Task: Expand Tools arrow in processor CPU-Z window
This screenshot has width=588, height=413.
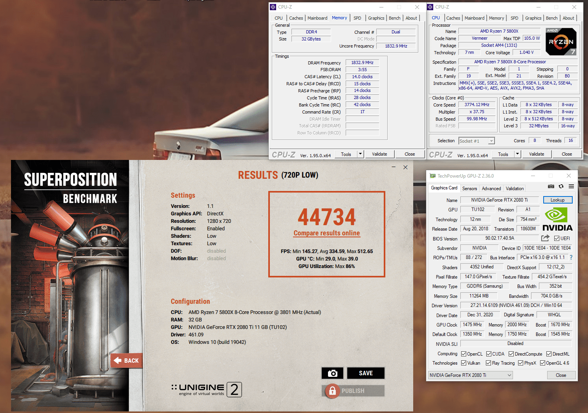Action: (517, 154)
